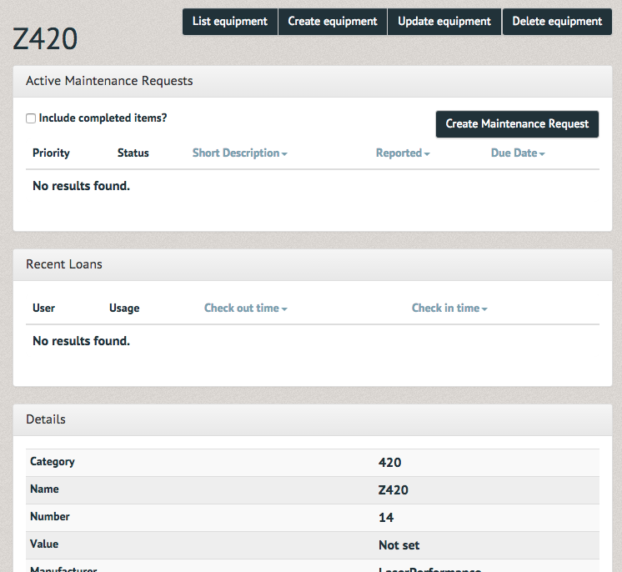Click the Value field 'Not set'
Image resolution: width=622 pixels, height=572 pixels.
(x=399, y=545)
